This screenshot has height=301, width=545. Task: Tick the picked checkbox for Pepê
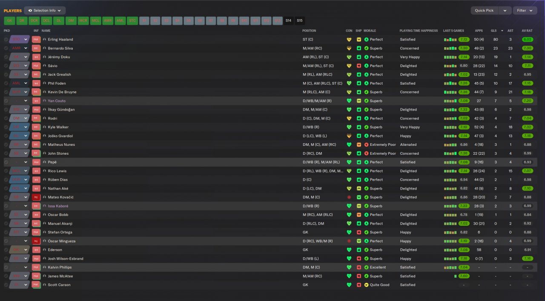6,162
